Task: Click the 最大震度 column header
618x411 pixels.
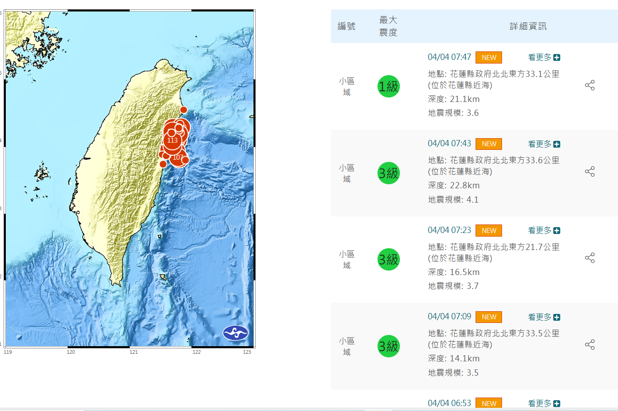Action: pos(388,26)
